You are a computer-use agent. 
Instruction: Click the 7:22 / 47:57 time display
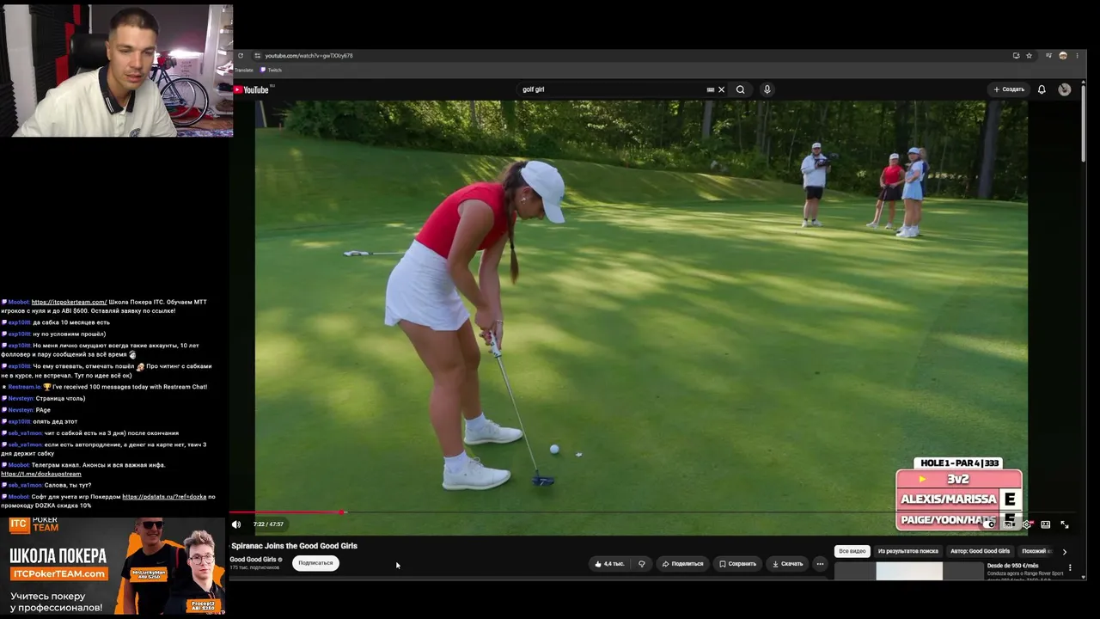267,524
